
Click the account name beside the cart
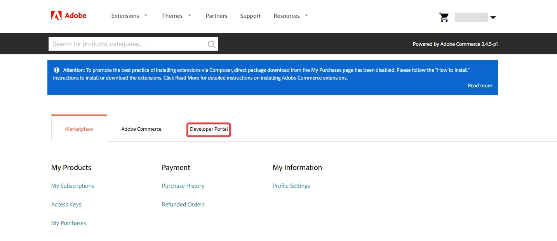[472, 17]
